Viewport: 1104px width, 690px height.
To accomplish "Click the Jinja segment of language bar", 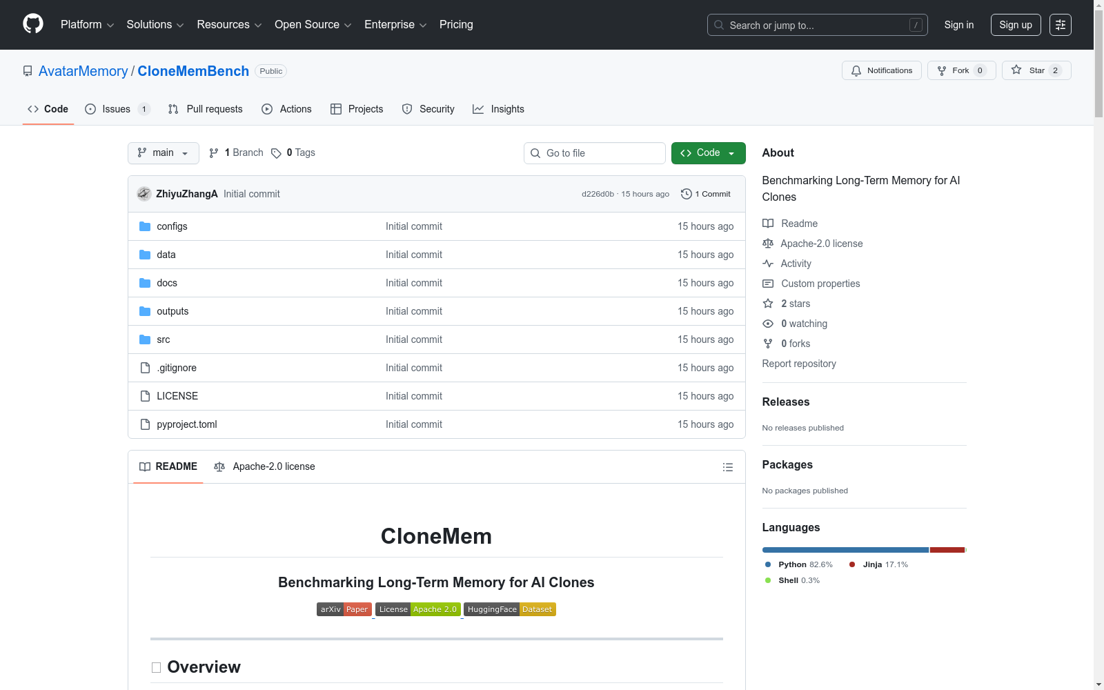I will coord(947,550).
